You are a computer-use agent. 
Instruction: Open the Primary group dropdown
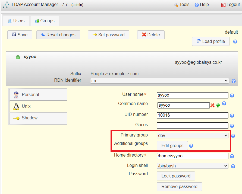[x=192, y=135]
